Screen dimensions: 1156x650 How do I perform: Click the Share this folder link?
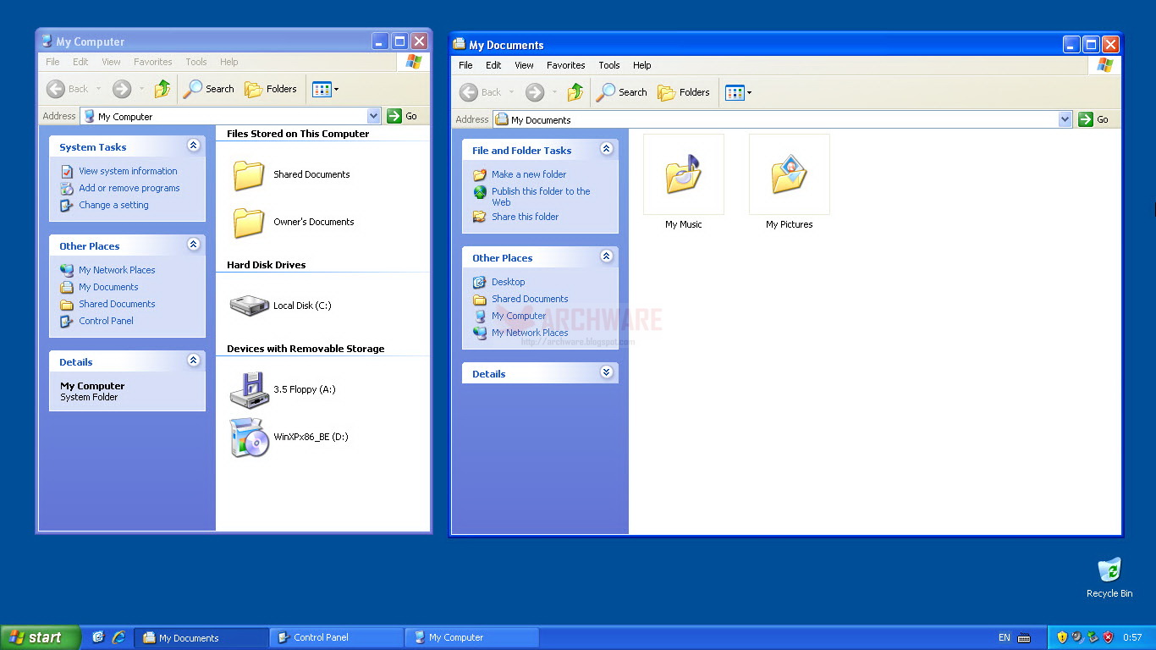pos(525,217)
